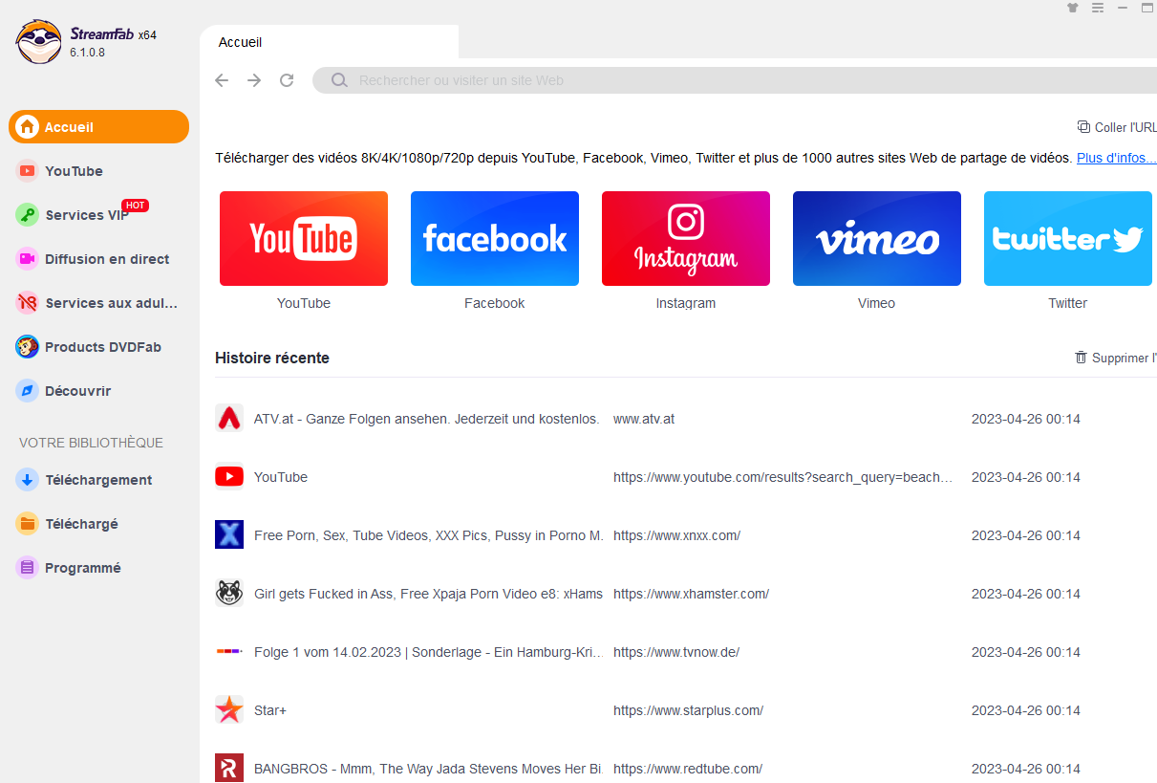Click the xnxx favicon in history
The width and height of the screenshot is (1157, 783).
(229, 535)
